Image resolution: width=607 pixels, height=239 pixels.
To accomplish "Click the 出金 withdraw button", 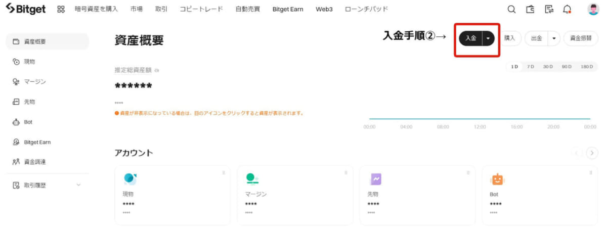I will click(x=537, y=38).
